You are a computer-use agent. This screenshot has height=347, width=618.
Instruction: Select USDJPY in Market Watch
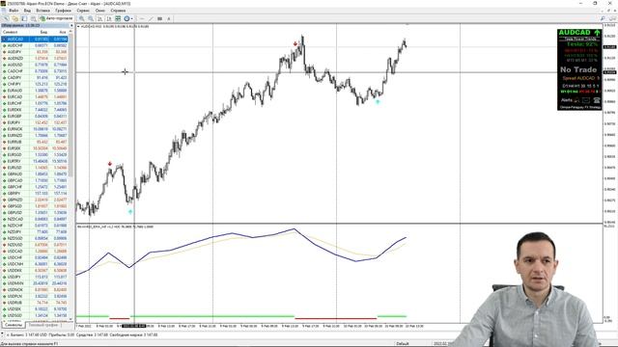point(35,277)
